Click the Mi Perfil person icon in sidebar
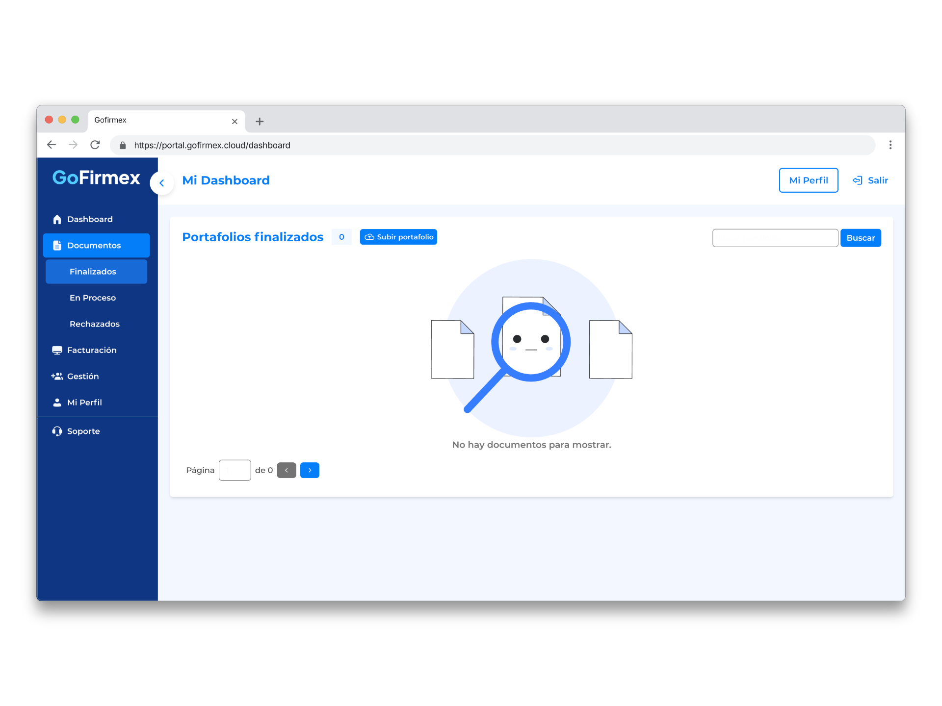 click(x=57, y=402)
